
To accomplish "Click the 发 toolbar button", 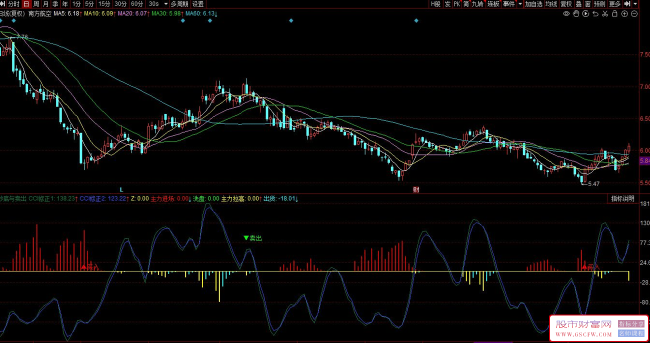I will 447,4.
